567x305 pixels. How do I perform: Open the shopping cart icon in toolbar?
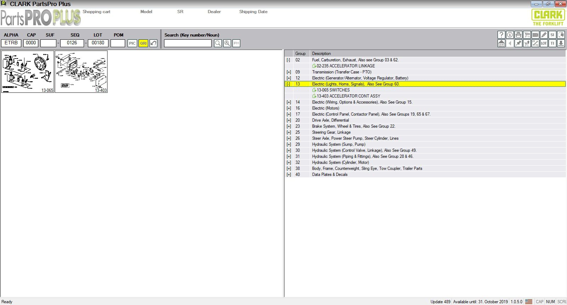[x=527, y=35]
